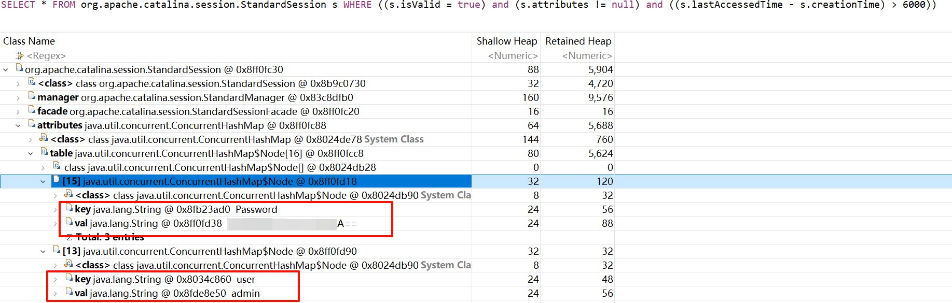The height and width of the screenshot is (303, 952).
Task: Collapse the [13] ConcurrentHashMap$Node entry
Action: (x=43, y=251)
